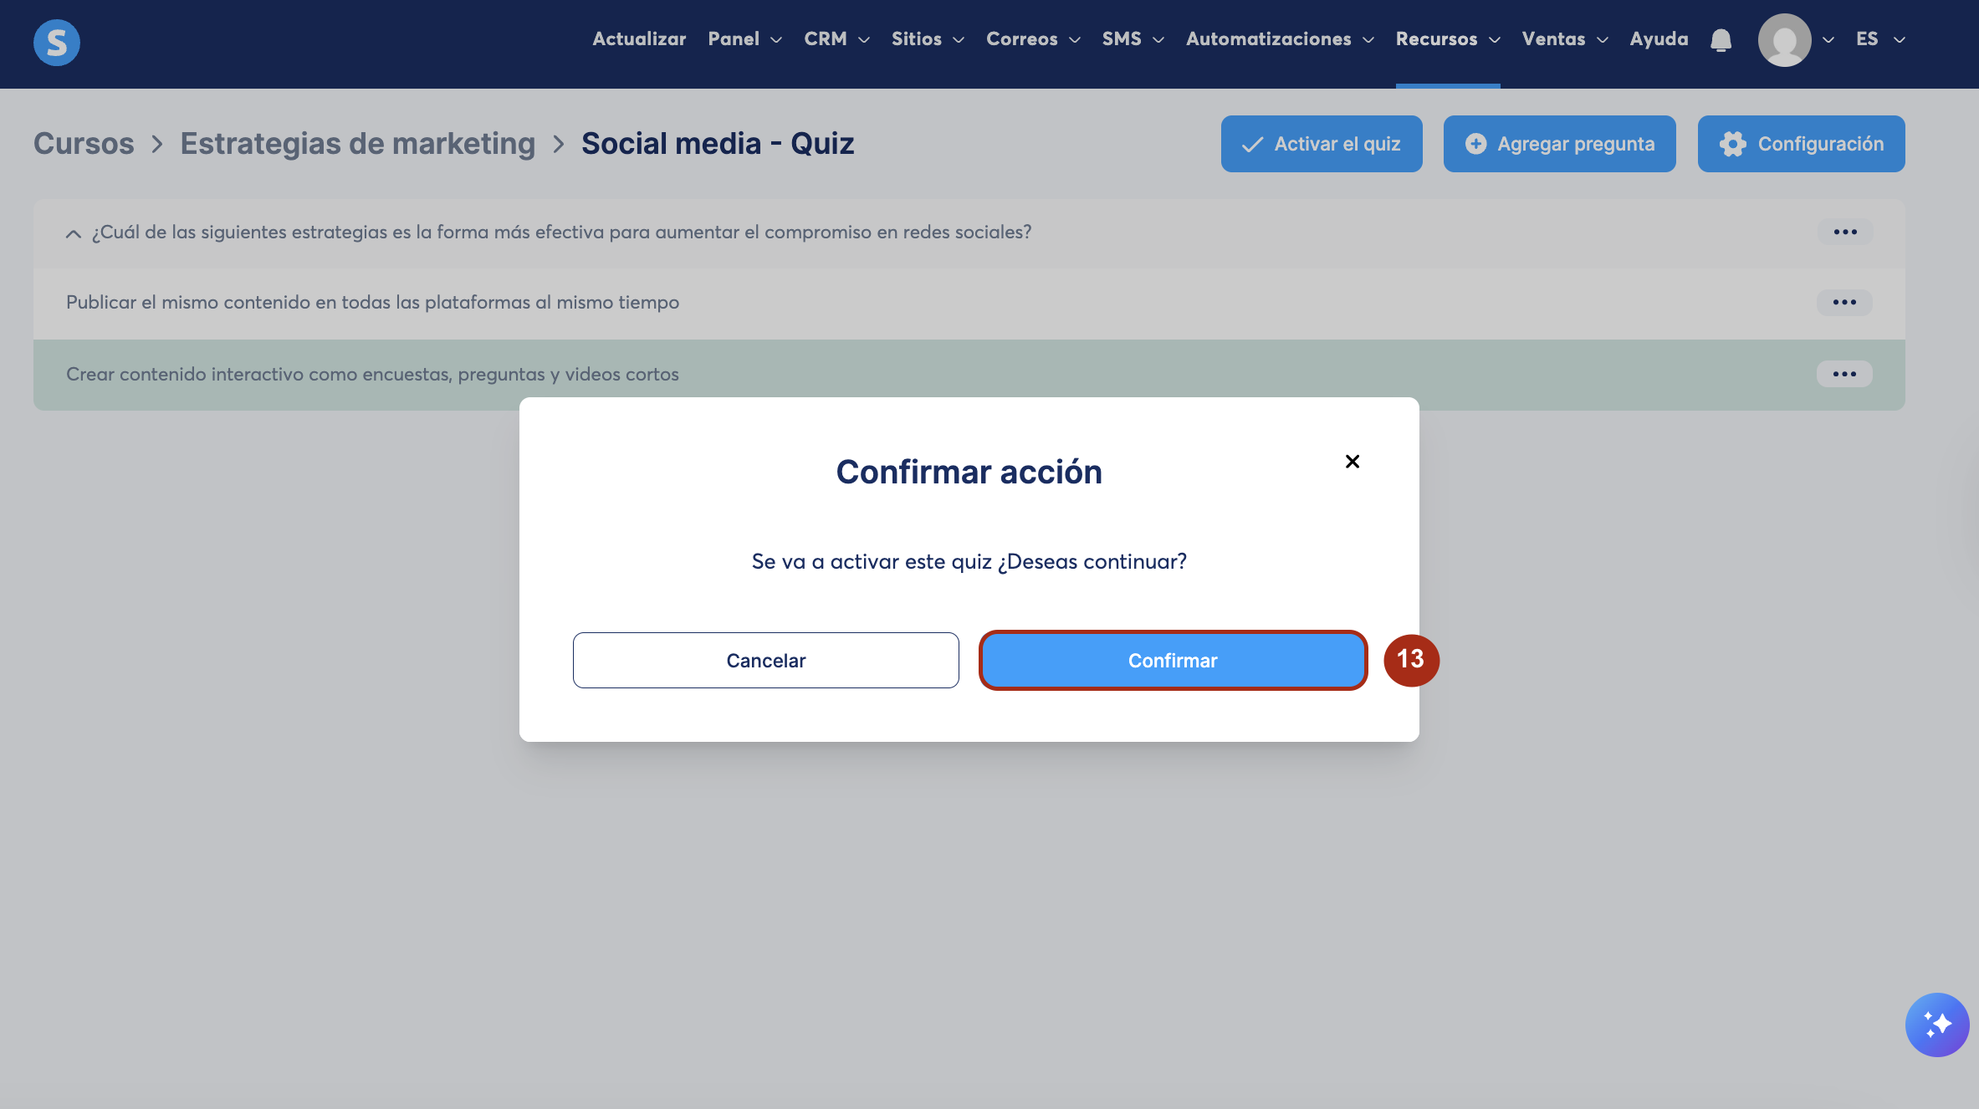Open the notifications bell
The width and height of the screenshot is (1979, 1109).
pyautogui.click(x=1721, y=40)
